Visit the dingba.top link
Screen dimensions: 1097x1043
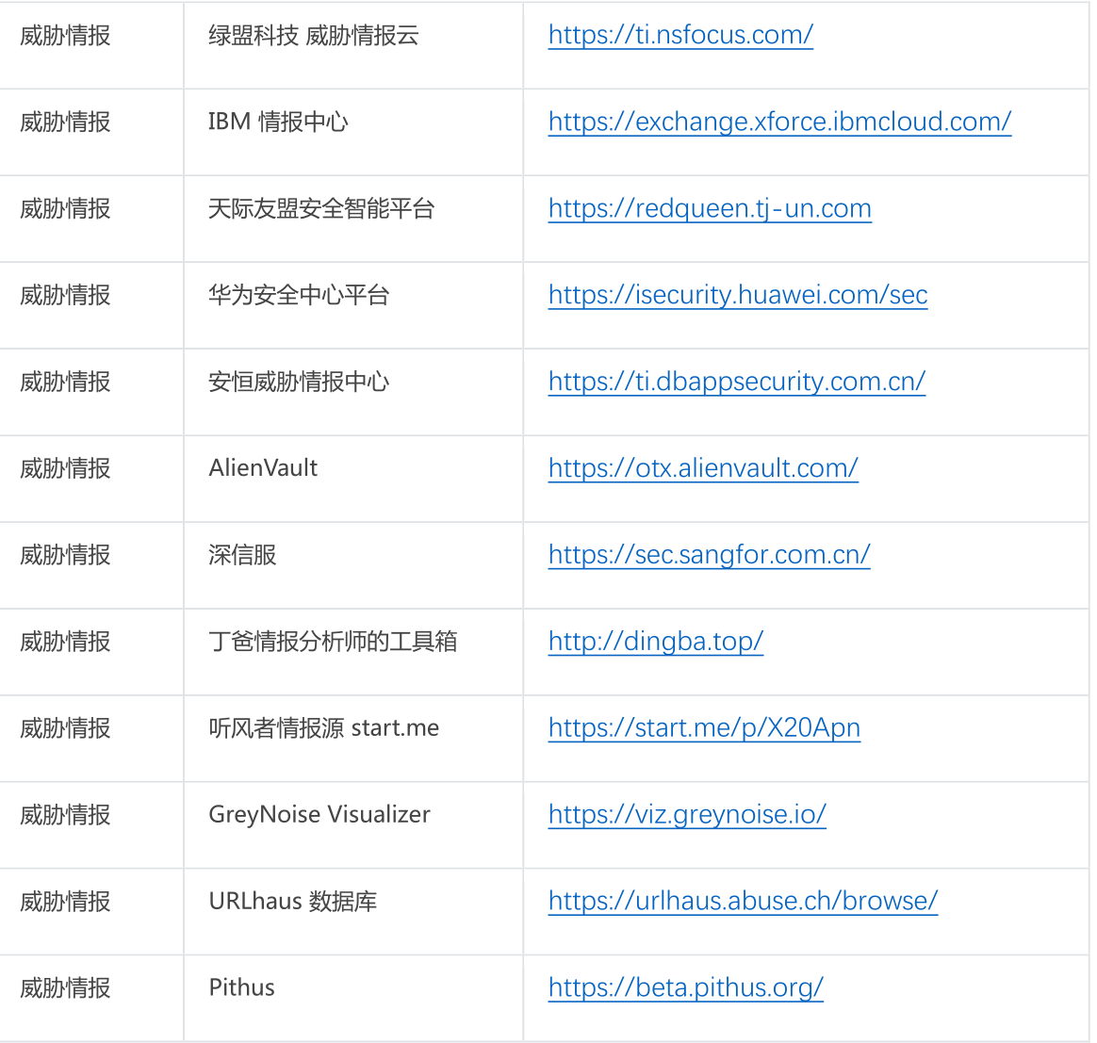pyautogui.click(x=655, y=643)
